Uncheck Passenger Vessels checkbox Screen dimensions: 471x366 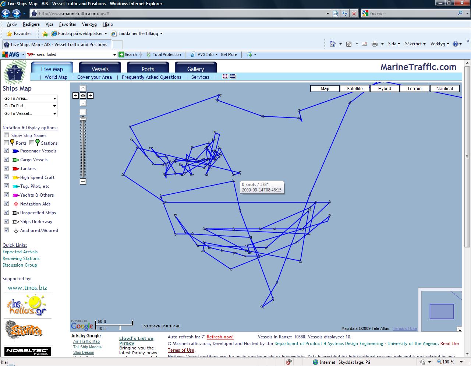tap(6, 151)
